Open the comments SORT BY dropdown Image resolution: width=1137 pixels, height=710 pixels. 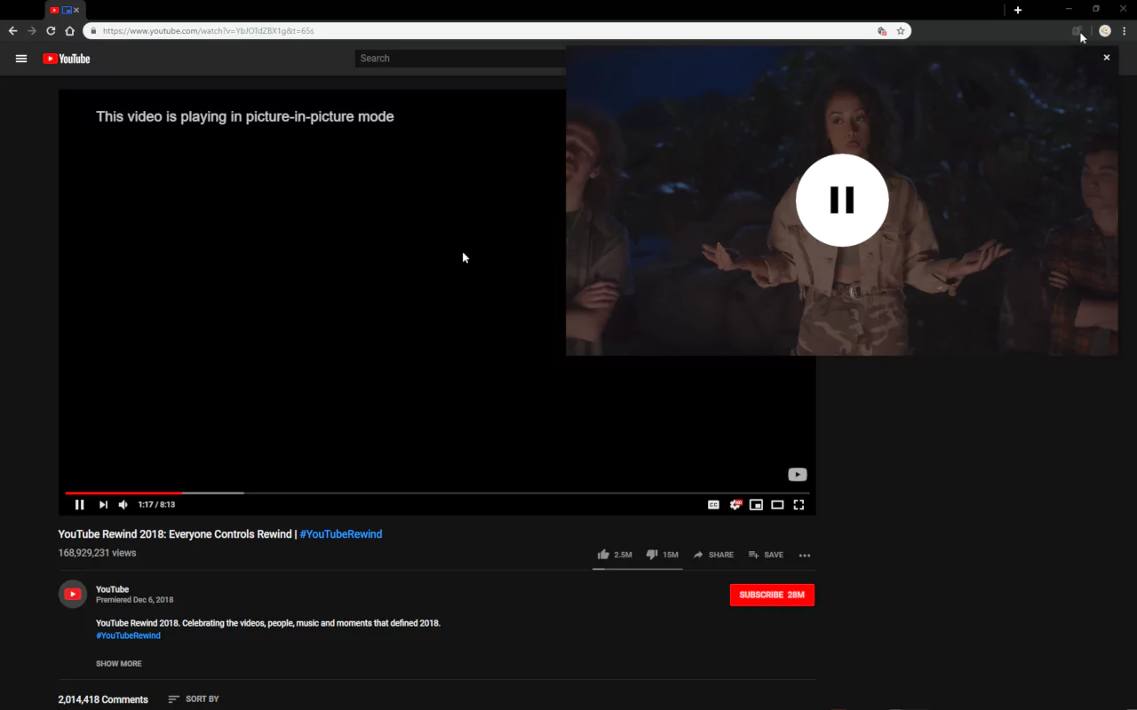194,698
